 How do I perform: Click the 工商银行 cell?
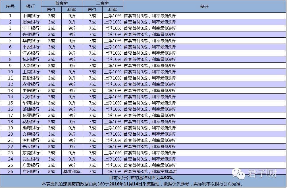31,72
